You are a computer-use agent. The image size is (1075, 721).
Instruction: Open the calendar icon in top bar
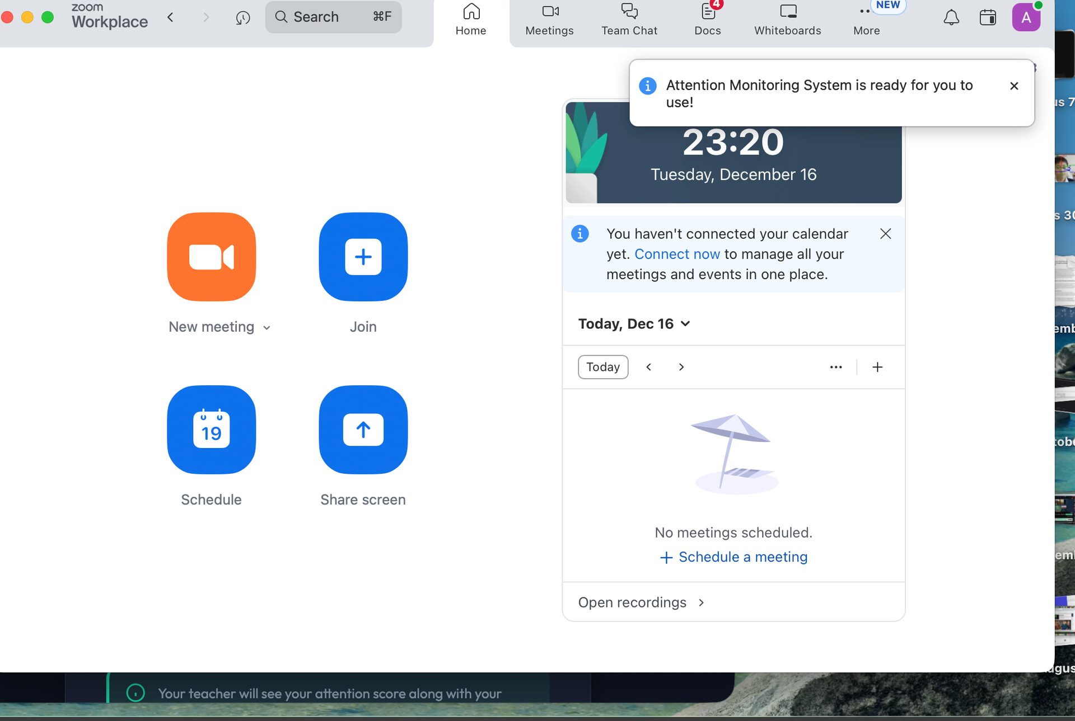tap(988, 18)
